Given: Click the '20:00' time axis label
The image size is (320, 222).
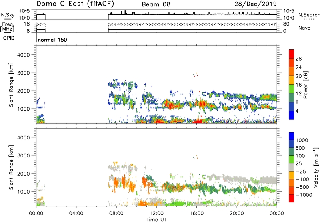Looking at the screenshot, I should coord(236,214).
